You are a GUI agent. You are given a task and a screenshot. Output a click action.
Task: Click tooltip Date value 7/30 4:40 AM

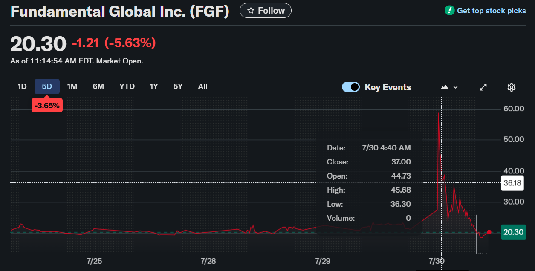[386, 148]
